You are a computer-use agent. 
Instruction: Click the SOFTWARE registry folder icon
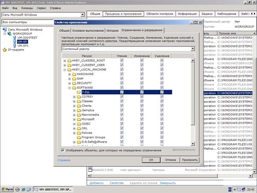[x=74, y=87]
